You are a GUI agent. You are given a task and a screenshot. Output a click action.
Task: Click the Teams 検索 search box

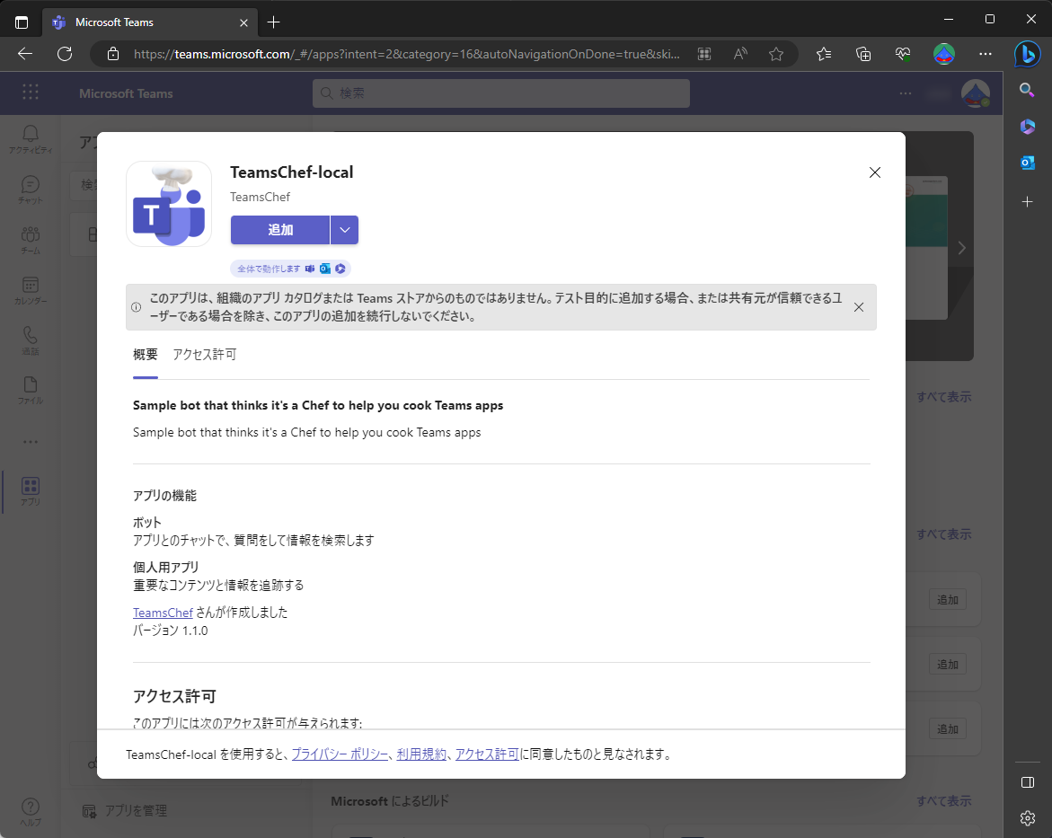coord(500,93)
